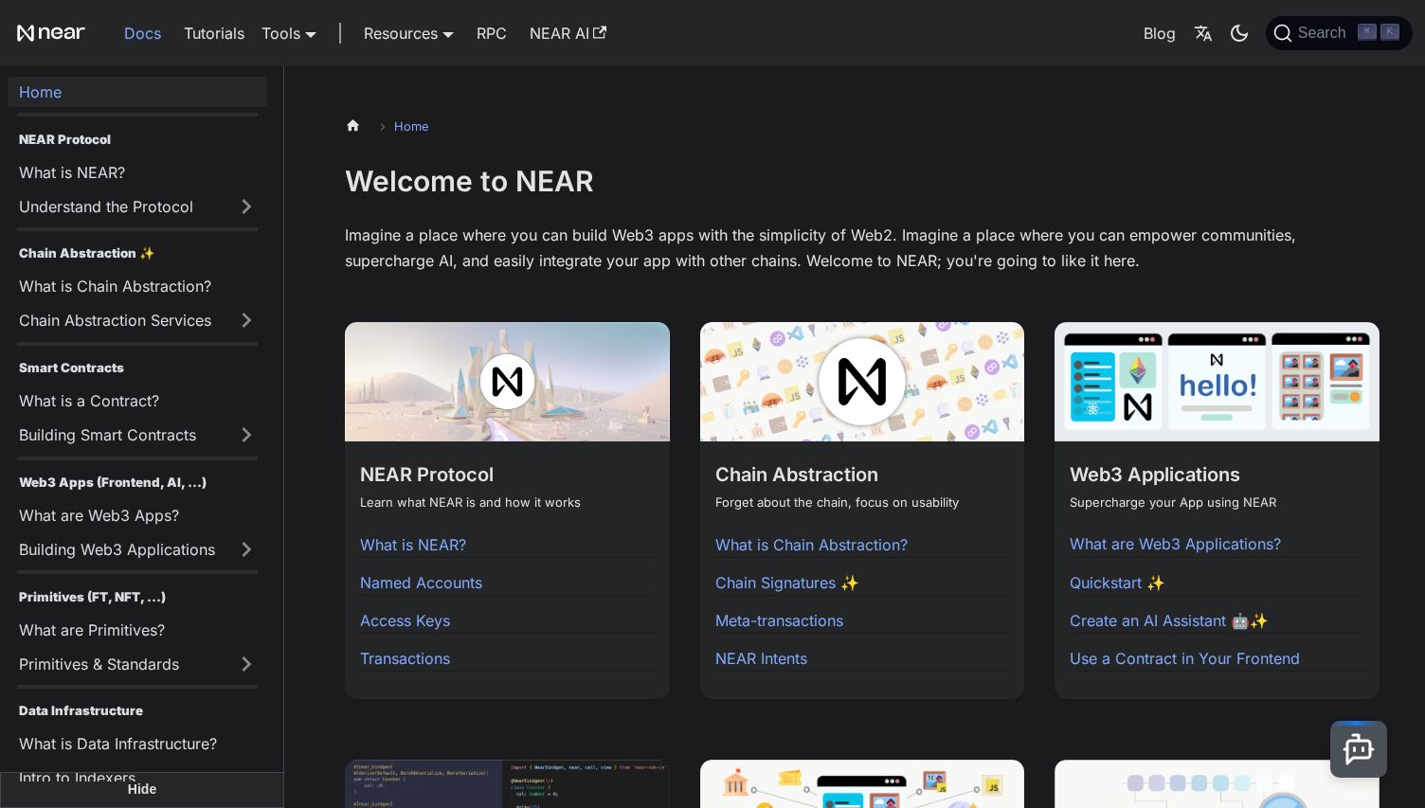Image resolution: width=1425 pixels, height=808 pixels.
Task: Click the Smart Contracts sidebar section label
Action: click(x=71, y=368)
